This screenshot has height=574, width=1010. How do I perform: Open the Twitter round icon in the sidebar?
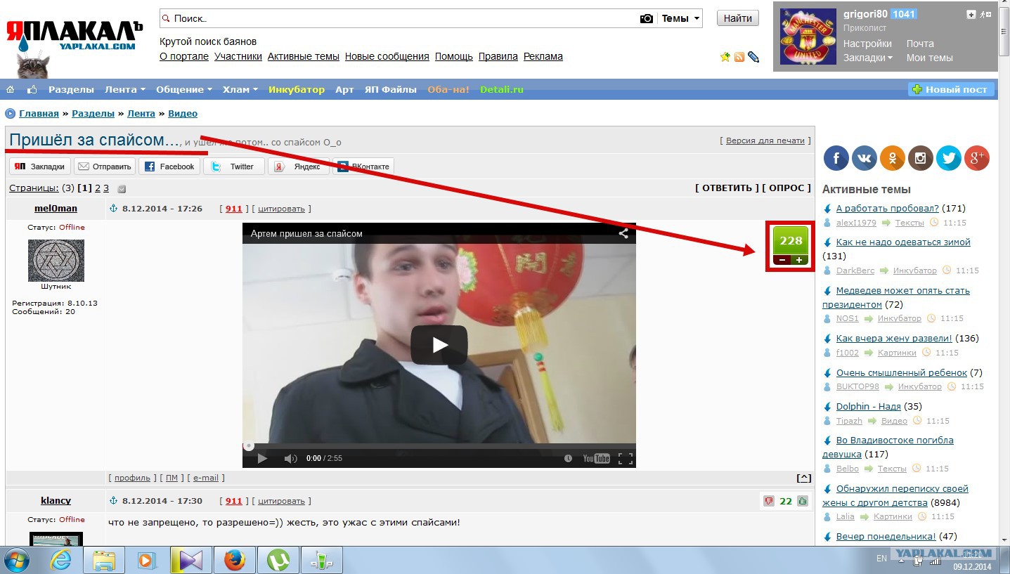click(949, 159)
